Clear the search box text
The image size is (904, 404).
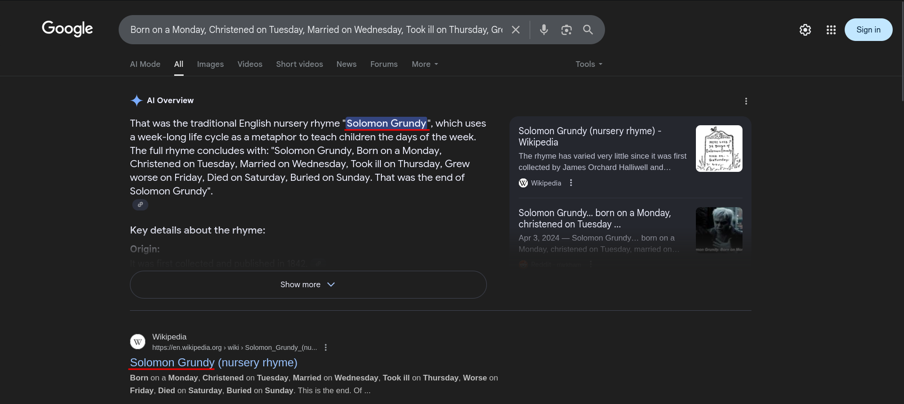(516, 30)
